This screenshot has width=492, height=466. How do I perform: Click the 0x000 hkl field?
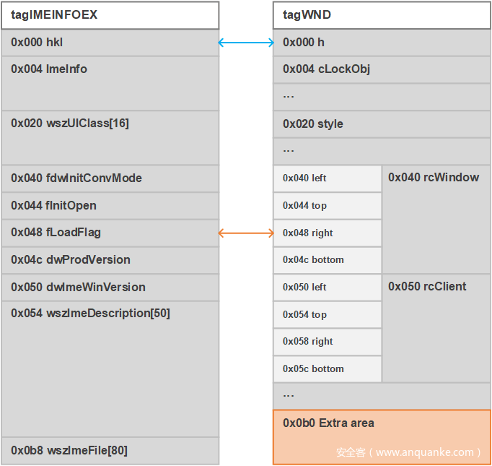pyautogui.click(x=110, y=43)
